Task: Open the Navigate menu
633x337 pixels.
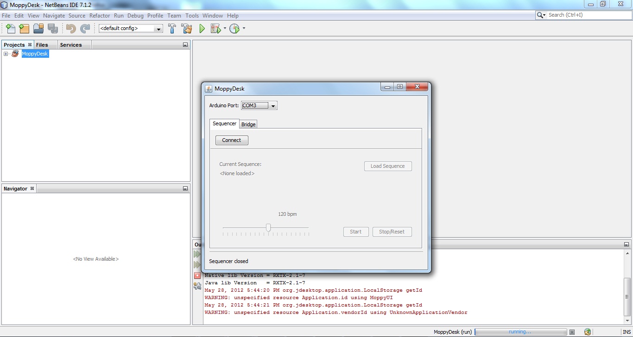Action: pos(54,16)
